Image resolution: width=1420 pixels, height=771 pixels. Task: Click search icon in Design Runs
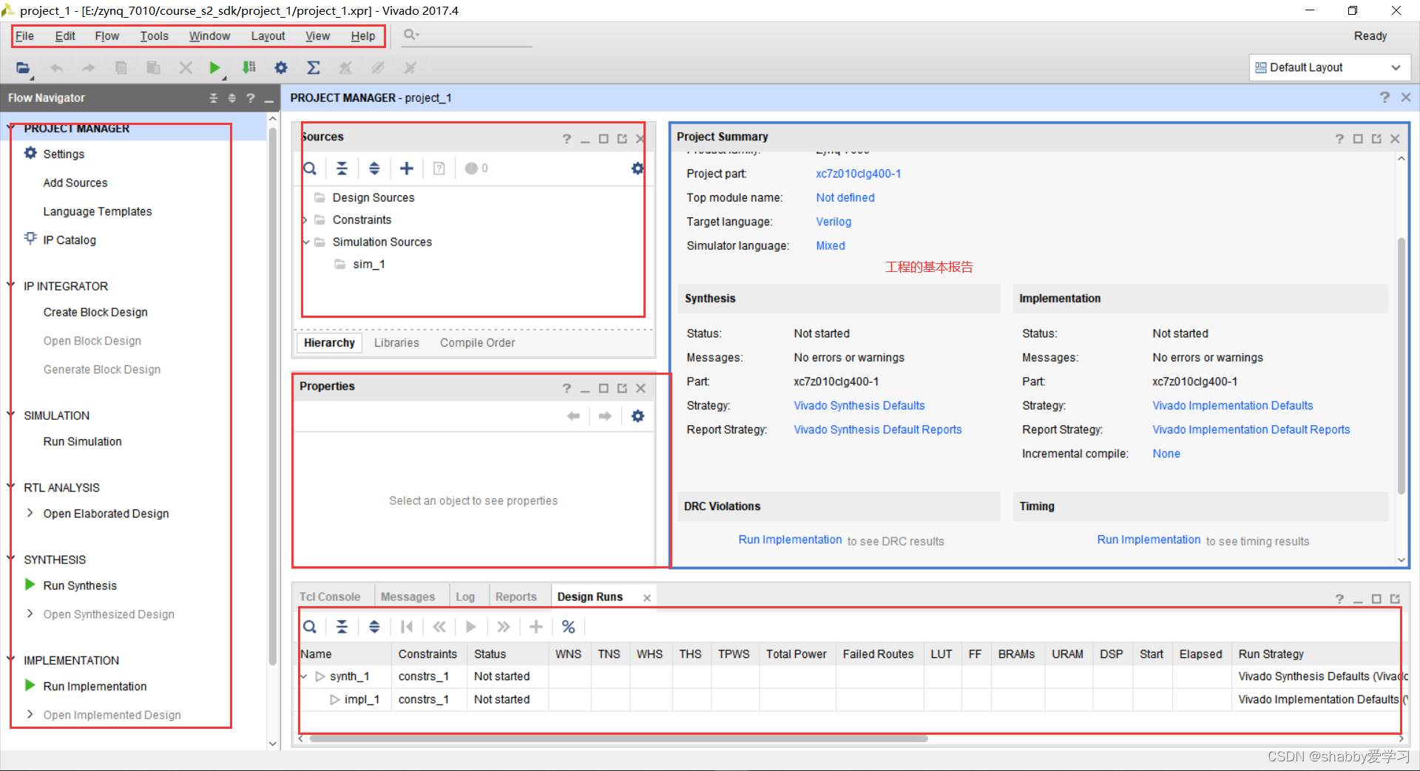point(311,627)
